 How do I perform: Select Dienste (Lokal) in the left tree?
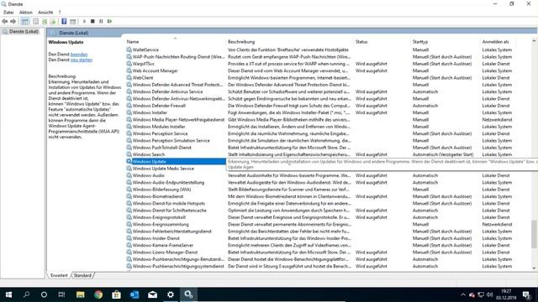(x=24, y=32)
